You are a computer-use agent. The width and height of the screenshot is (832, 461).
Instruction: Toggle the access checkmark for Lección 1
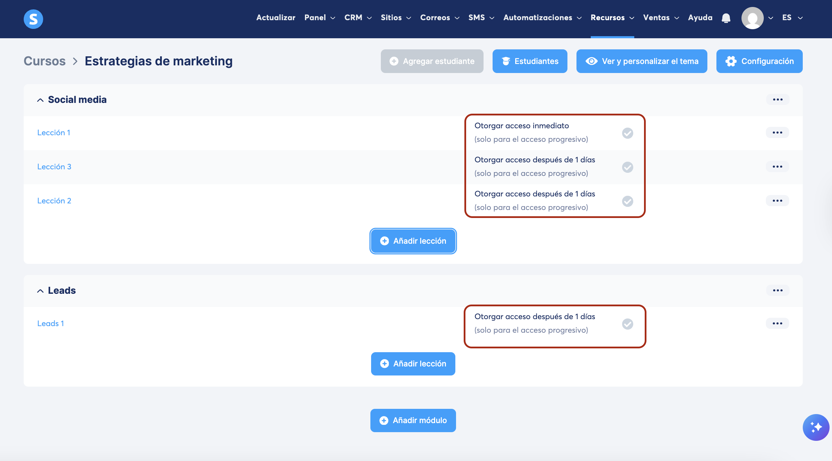tap(627, 133)
